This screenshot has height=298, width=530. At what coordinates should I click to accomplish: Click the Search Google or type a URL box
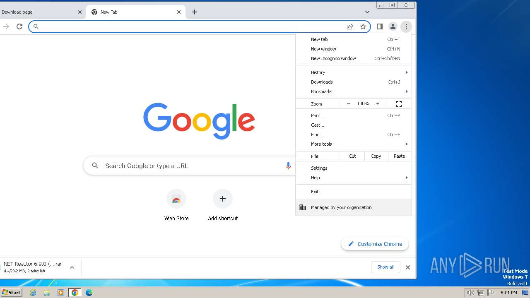[x=188, y=166]
